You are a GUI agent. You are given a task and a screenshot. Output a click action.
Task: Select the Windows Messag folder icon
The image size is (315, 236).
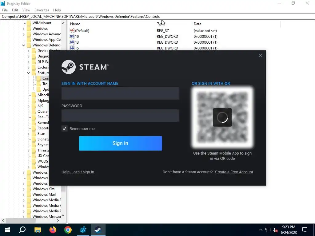click(x=29, y=217)
